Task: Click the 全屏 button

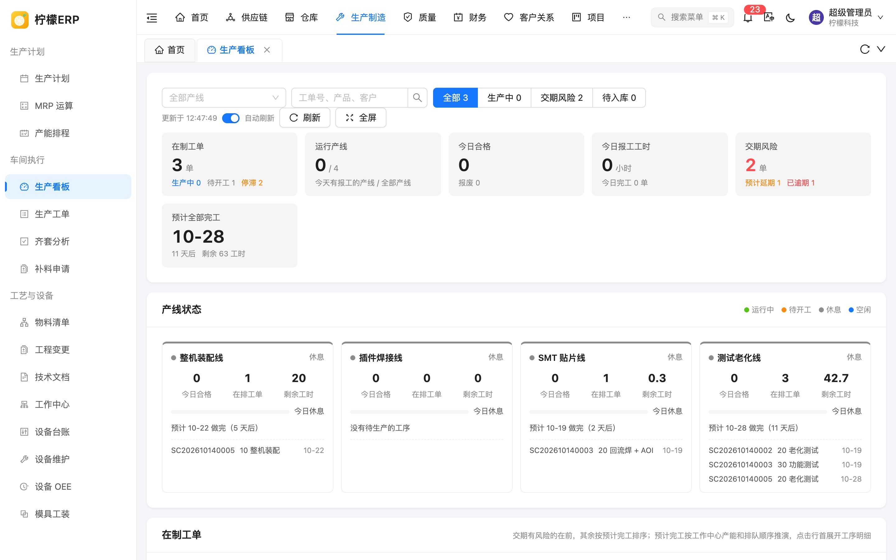Action: 361,118
